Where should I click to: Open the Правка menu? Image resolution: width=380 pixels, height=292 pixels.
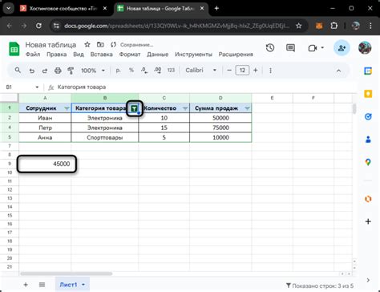pyautogui.click(x=56, y=55)
